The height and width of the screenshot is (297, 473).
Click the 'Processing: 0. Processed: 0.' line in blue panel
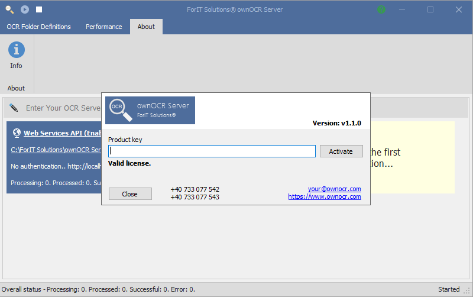(56, 183)
